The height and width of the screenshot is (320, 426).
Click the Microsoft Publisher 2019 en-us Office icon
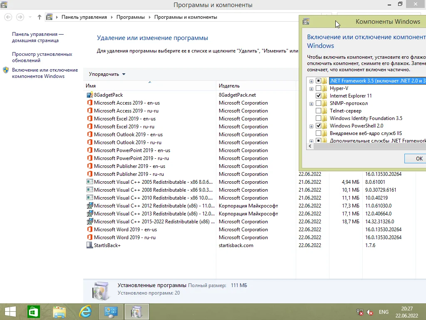[90, 166]
